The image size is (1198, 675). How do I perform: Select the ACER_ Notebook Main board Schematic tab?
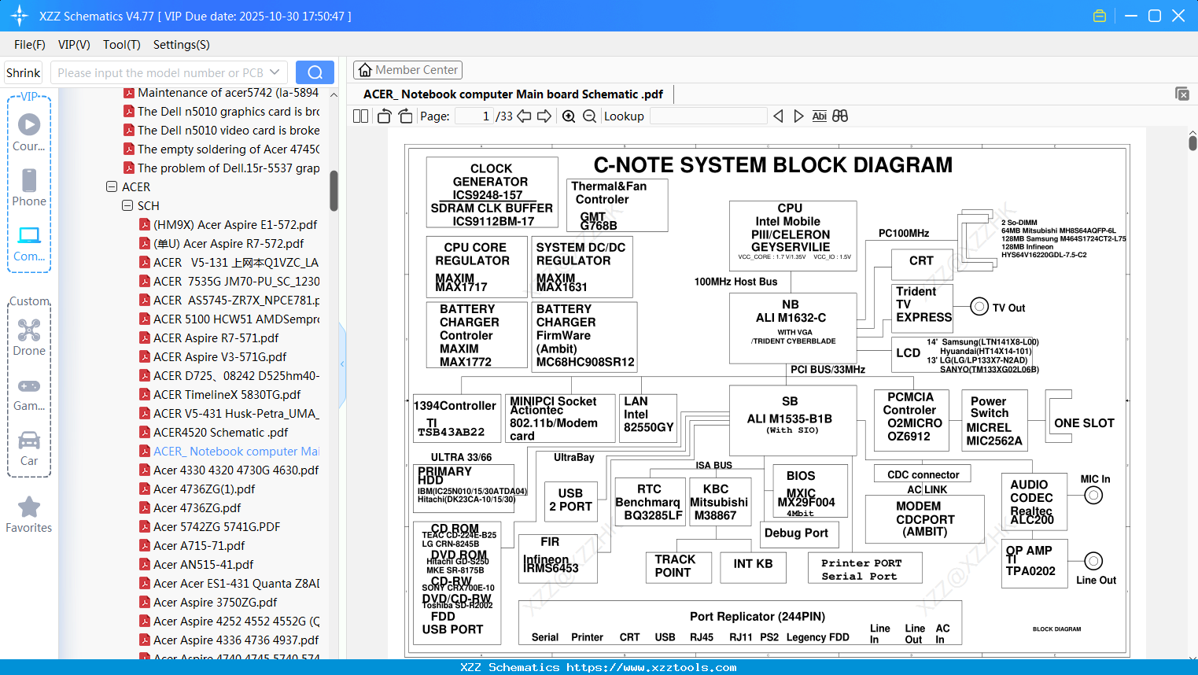(x=513, y=94)
